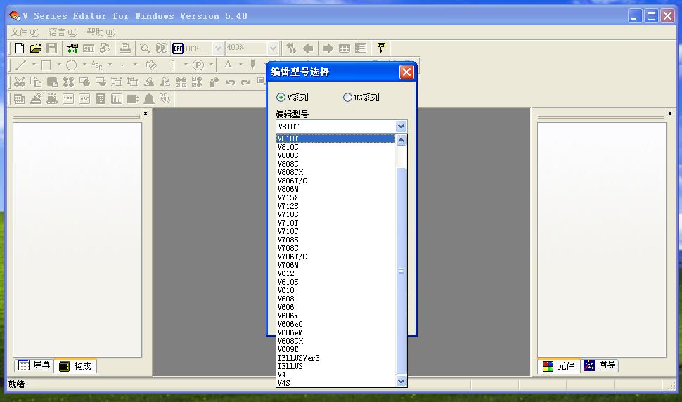Pick TELLUSVer3 in the model list

[x=298, y=358]
